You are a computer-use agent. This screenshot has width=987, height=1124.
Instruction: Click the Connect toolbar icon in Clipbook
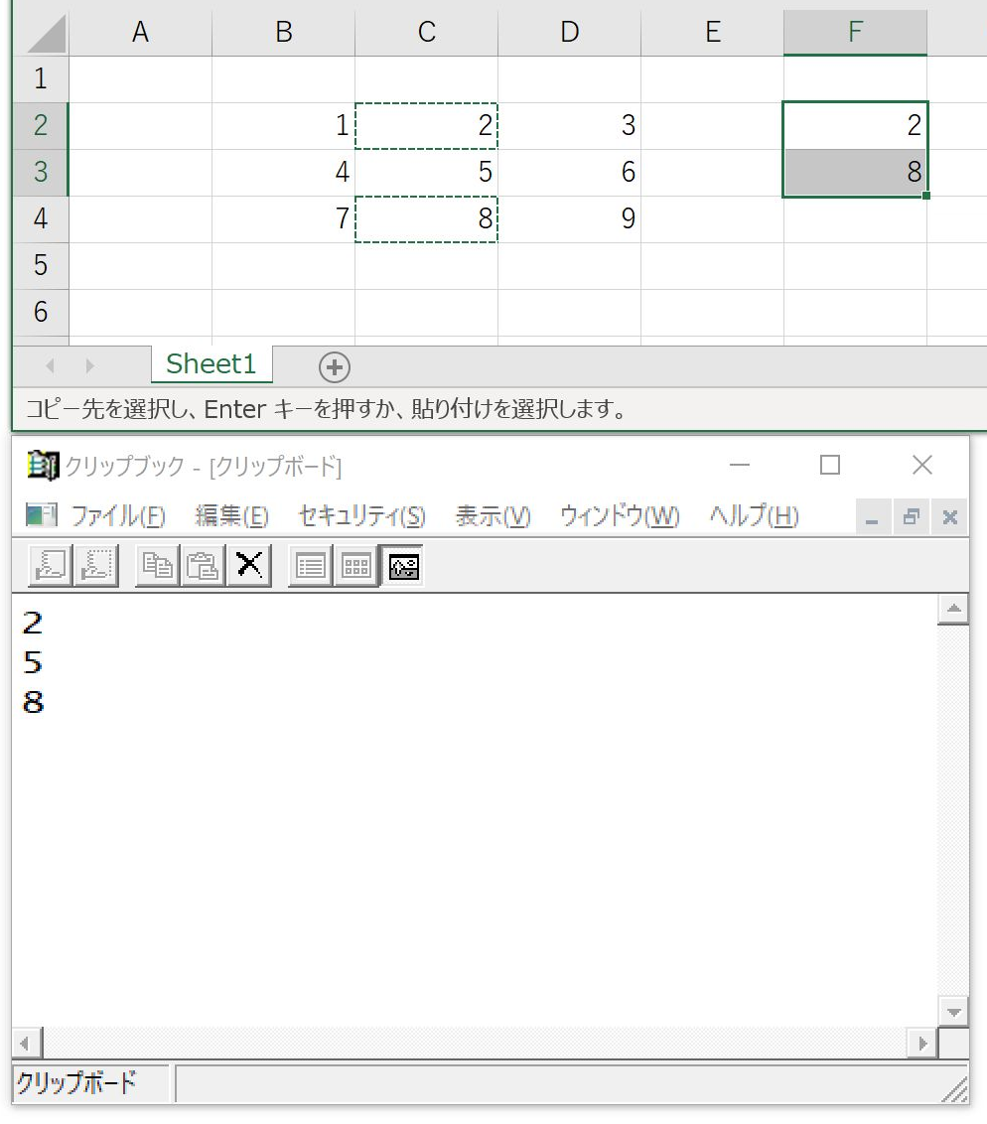[51, 566]
